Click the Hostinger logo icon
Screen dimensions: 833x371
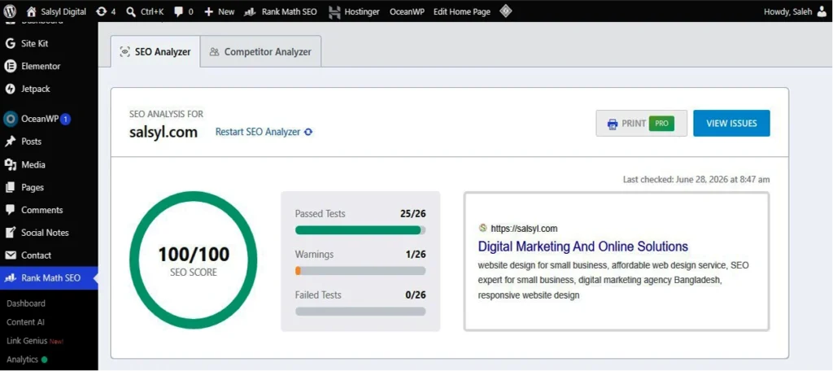[334, 11]
